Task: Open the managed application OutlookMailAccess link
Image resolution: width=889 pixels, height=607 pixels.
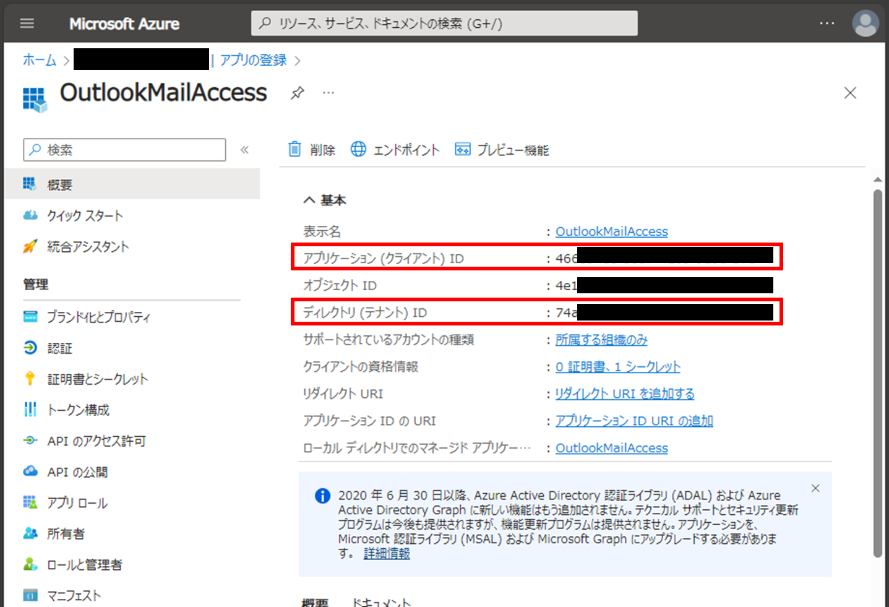Action: pyautogui.click(x=611, y=448)
